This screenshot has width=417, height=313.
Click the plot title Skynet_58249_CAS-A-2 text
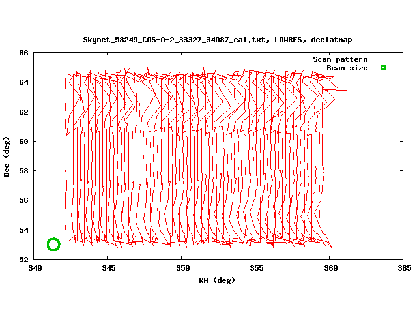click(217, 40)
